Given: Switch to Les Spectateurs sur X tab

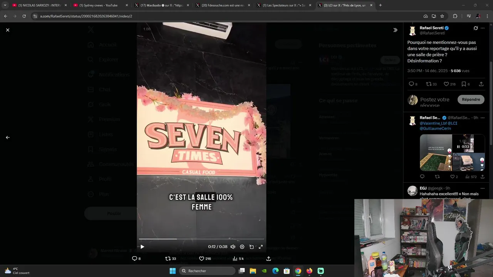Looking at the screenshot, I should (285, 5).
